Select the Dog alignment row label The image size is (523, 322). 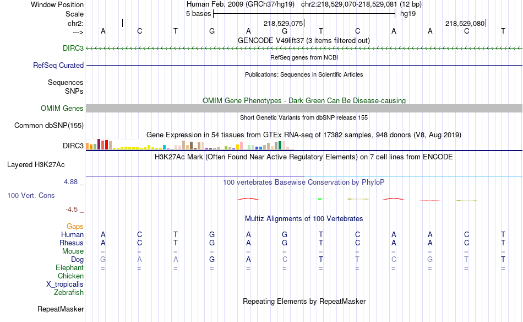(77, 260)
